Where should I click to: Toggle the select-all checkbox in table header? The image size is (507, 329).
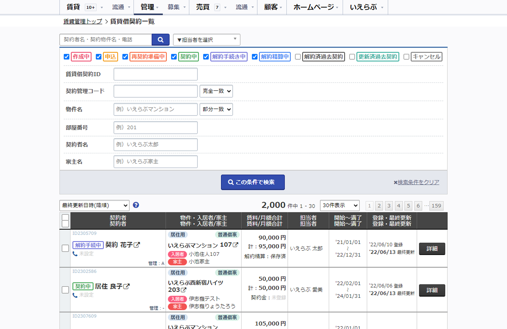65,217
